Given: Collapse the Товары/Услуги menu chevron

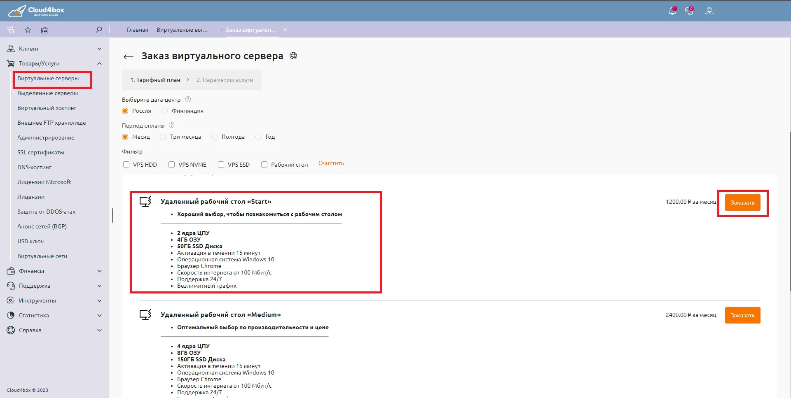Looking at the screenshot, I should tap(99, 63).
